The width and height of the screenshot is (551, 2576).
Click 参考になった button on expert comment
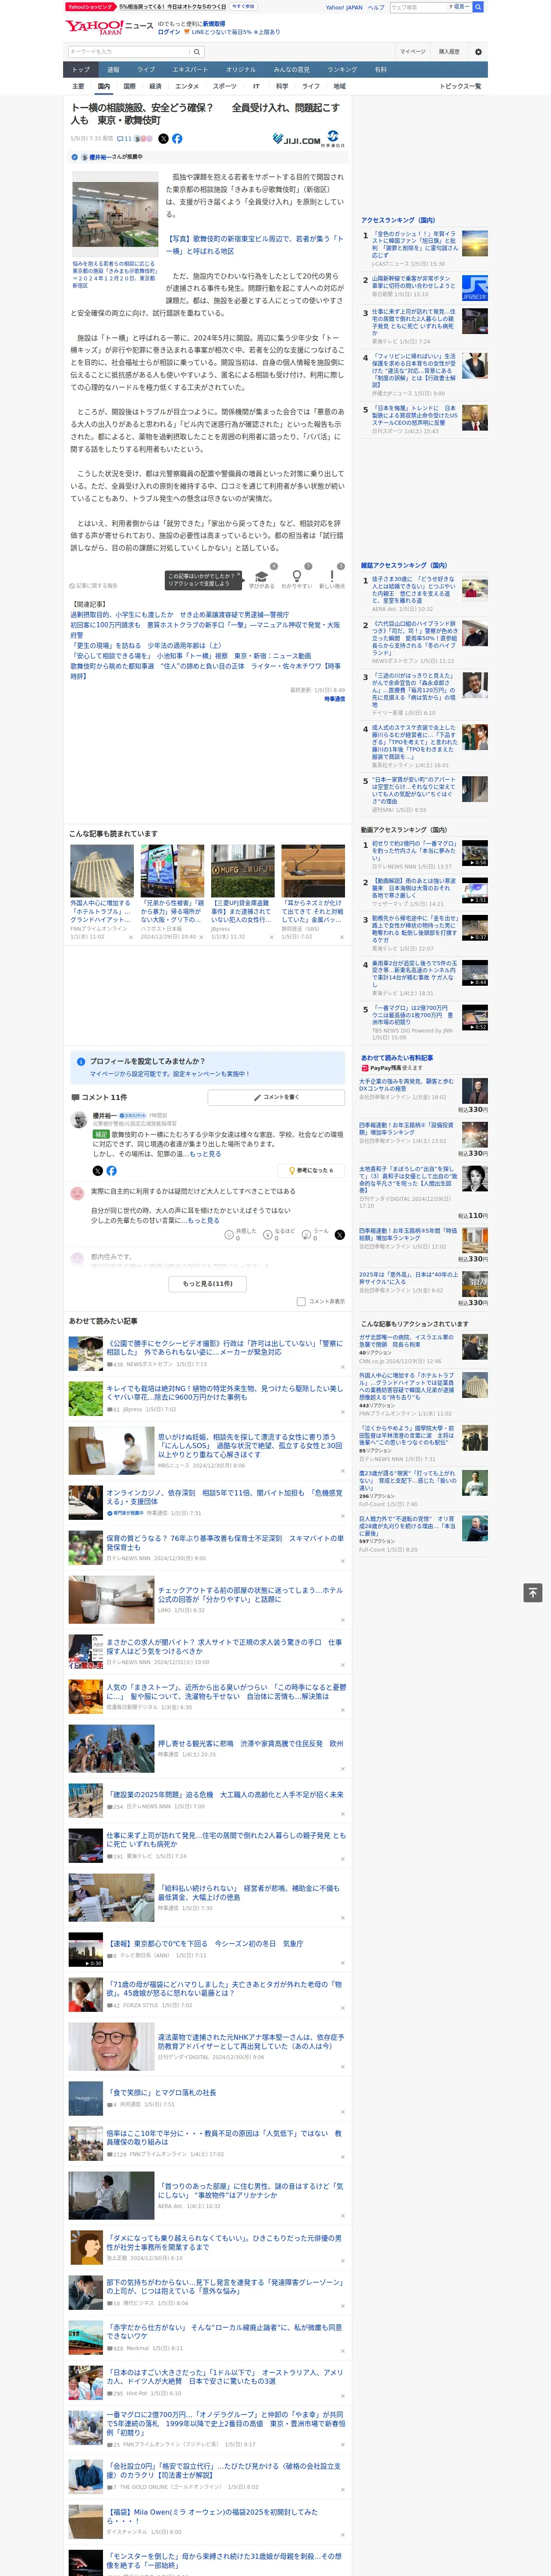click(311, 1170)
